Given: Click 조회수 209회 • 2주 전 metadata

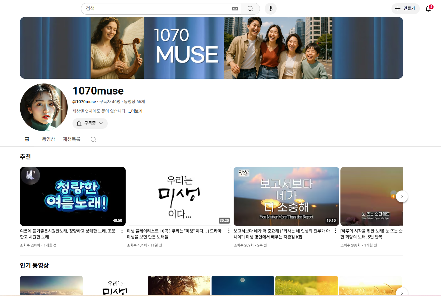Looking at the screenshot, I should [250, 245].
